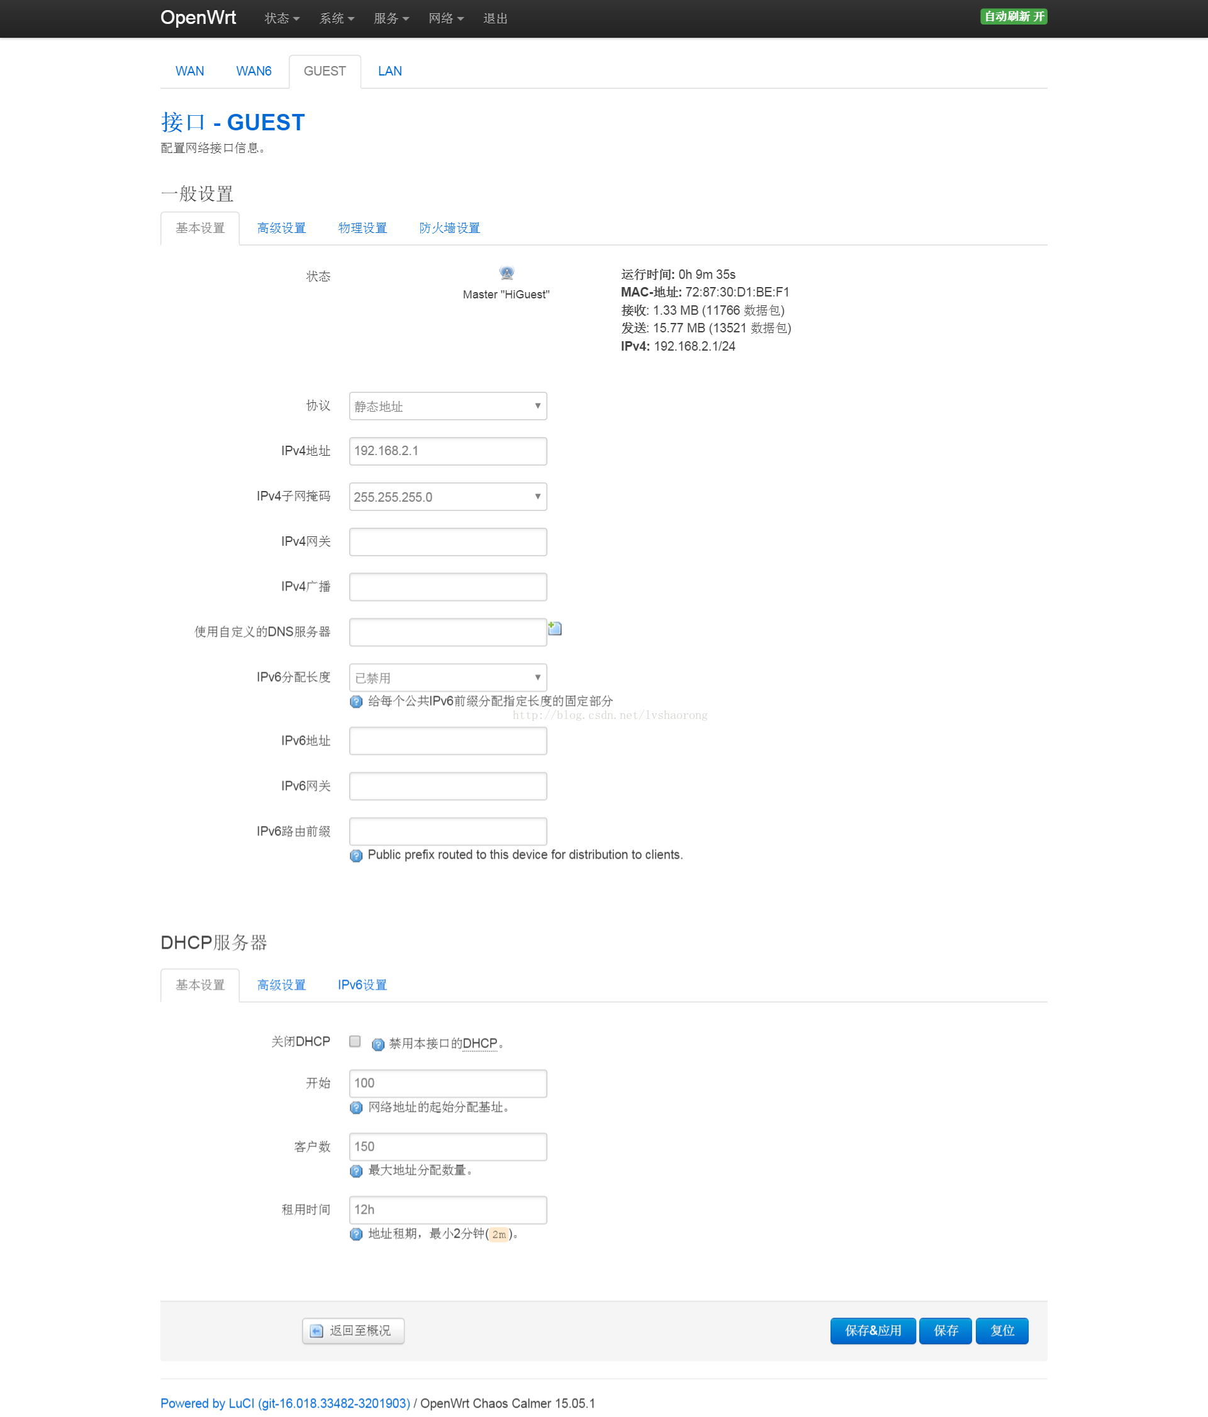
Task: Click the add DNS server icon
Action: click(555, 628)
